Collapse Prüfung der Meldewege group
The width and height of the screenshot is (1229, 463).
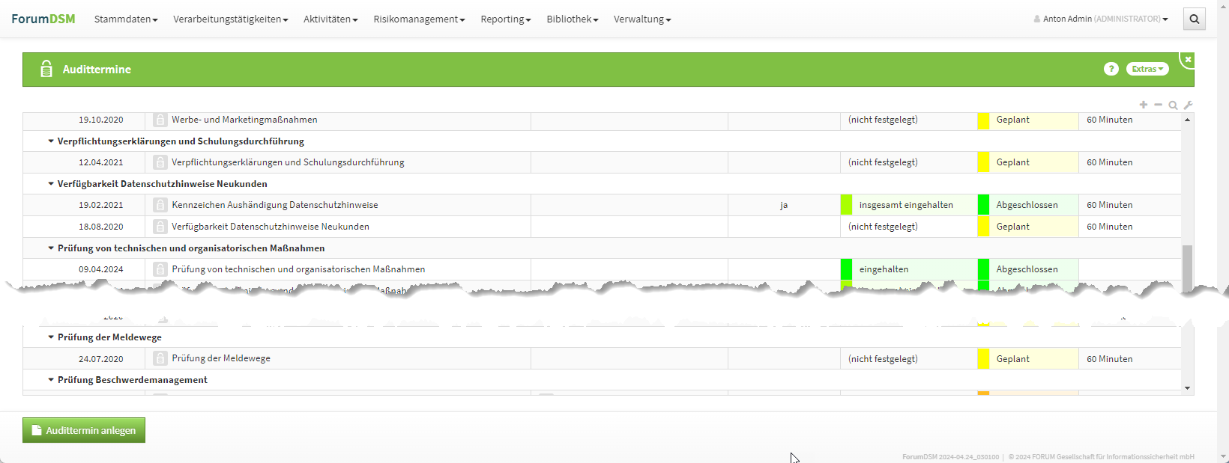[x=51, y=337]
